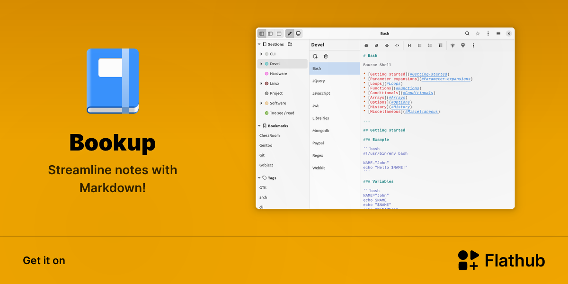Click the #Miscellaneous link in editor

pyautogui.click(x=421, y=112)
